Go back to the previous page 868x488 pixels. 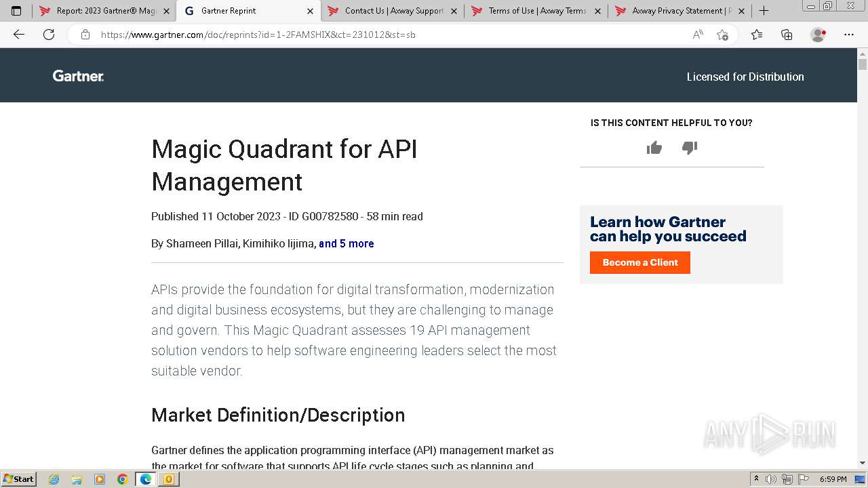coord(19,35)
